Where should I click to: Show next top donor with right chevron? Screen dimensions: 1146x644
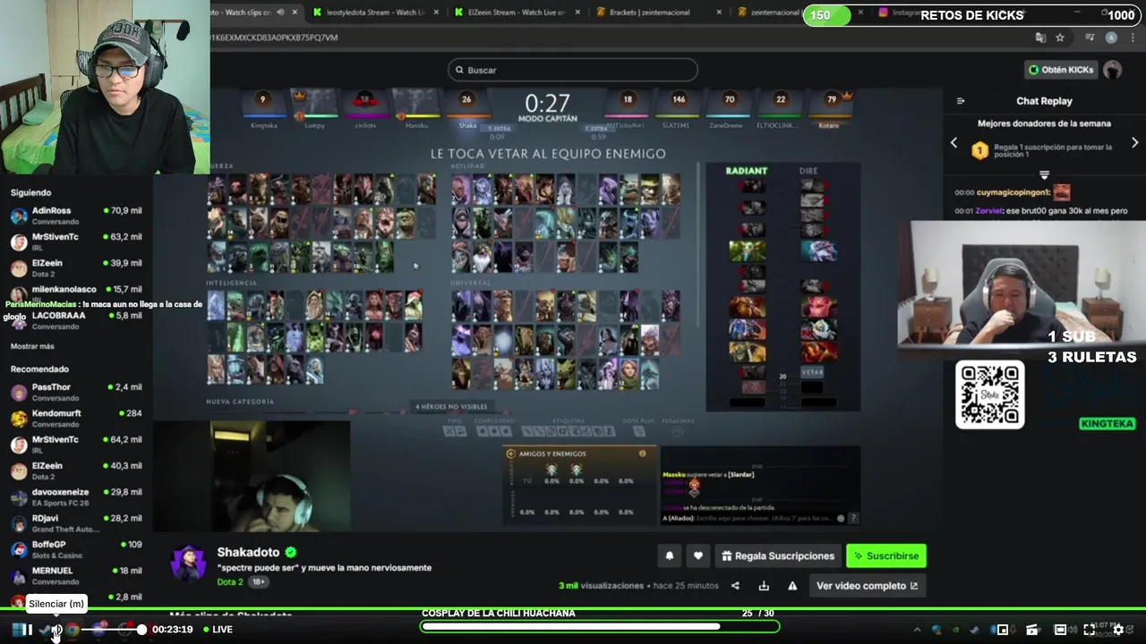click(1134, 143)
